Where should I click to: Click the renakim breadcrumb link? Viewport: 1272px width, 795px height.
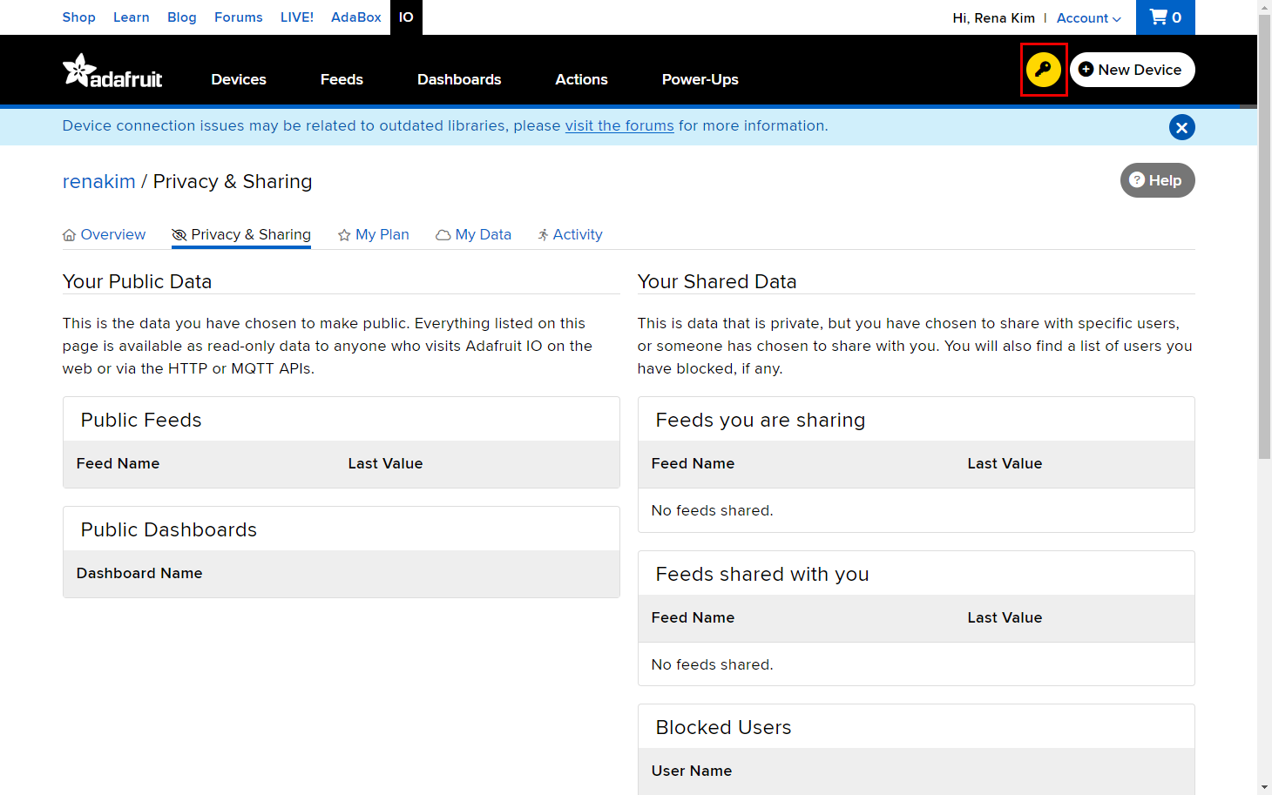pyautogui.click(x=99, y=181)
